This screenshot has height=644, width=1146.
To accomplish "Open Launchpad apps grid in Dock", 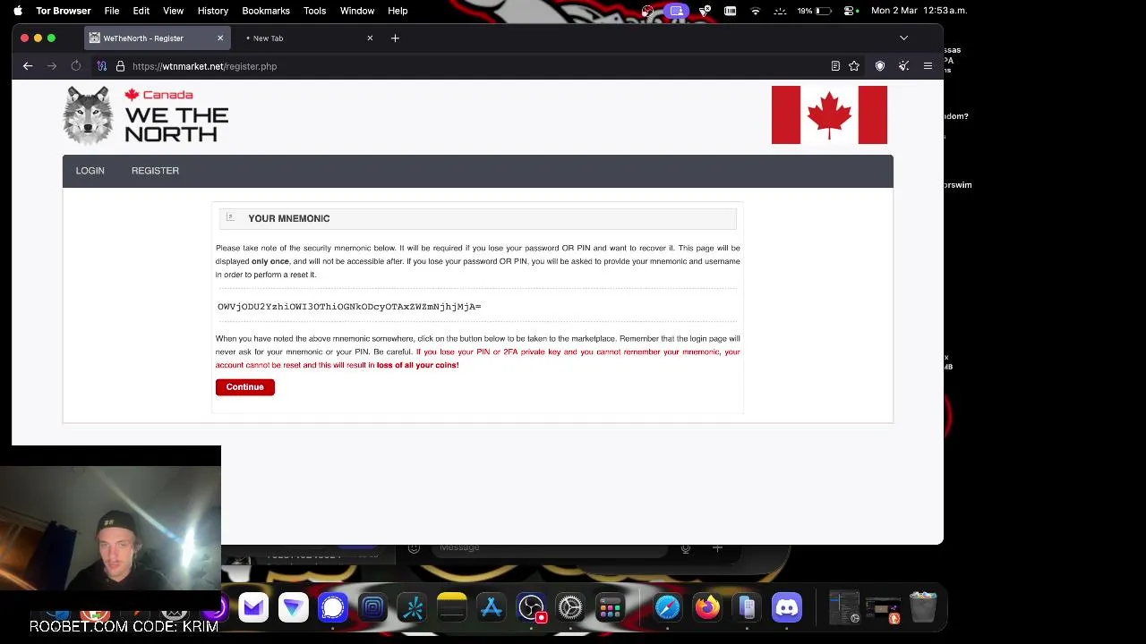I will [x=610, y=608].
